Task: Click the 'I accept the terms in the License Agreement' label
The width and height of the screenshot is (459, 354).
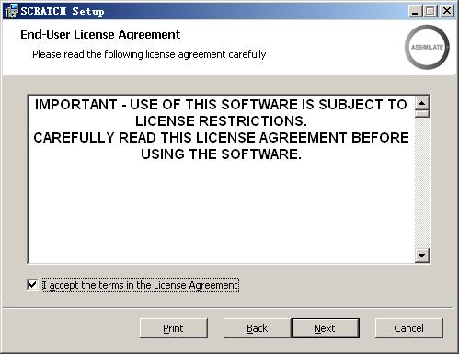Action: click(x=141, y=285)
